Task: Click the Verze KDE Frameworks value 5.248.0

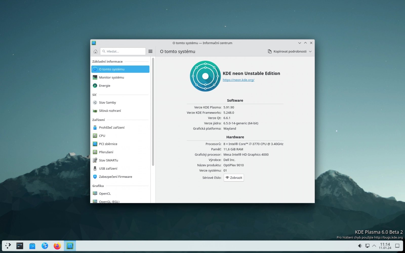Action: pos(229,113)
